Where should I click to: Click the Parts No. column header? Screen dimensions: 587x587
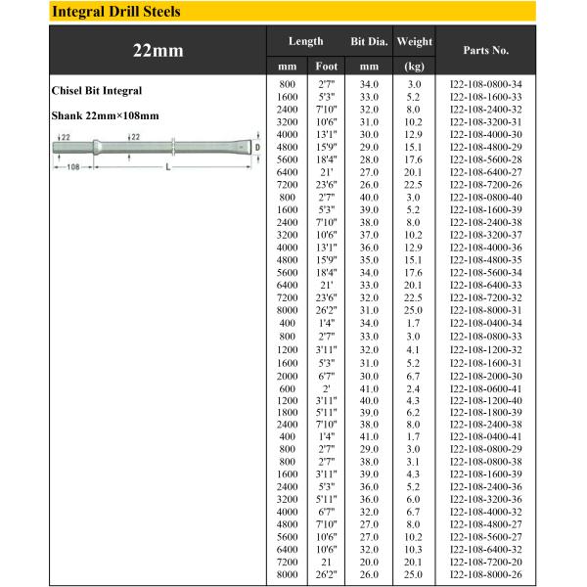click(x=485, y=50)
